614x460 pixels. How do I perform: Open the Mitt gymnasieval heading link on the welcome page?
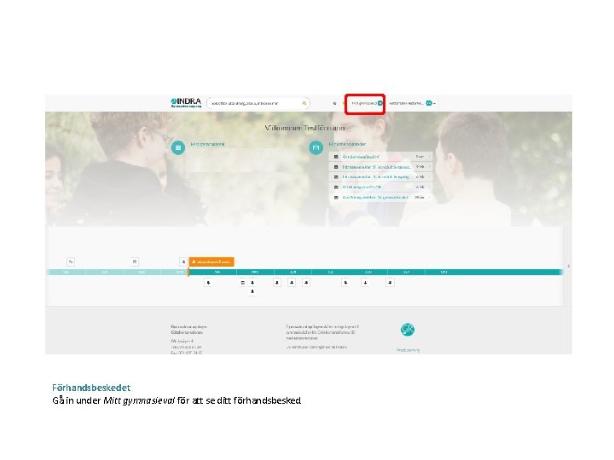pyautogui.click(x=207, y=144)
